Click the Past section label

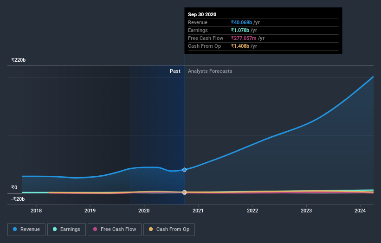pyautogui.click(x=175, y=71)
